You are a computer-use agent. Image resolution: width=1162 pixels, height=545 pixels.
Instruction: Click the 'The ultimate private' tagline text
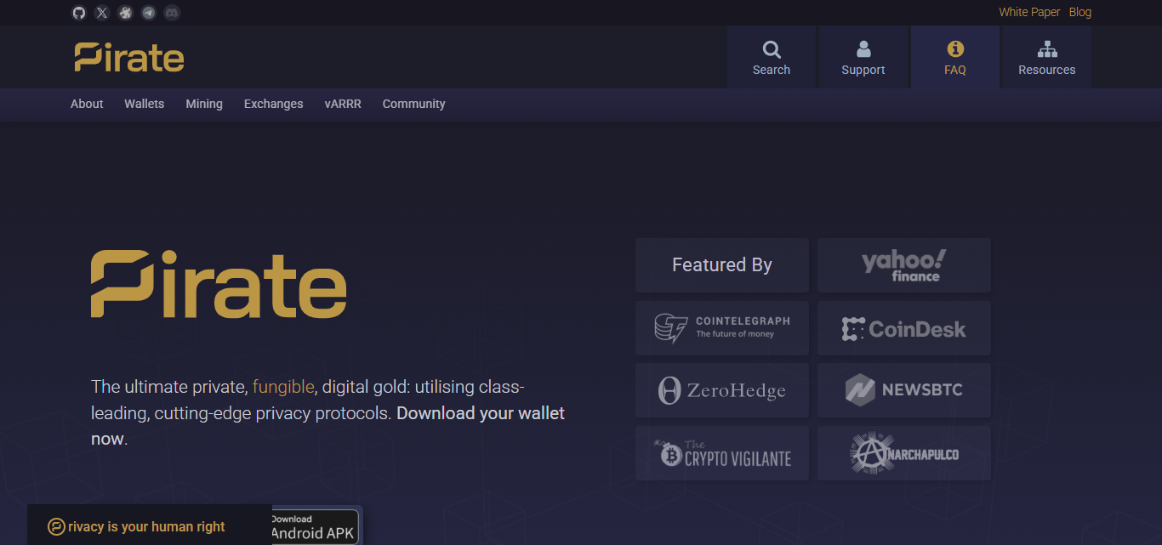click(169, 387)
